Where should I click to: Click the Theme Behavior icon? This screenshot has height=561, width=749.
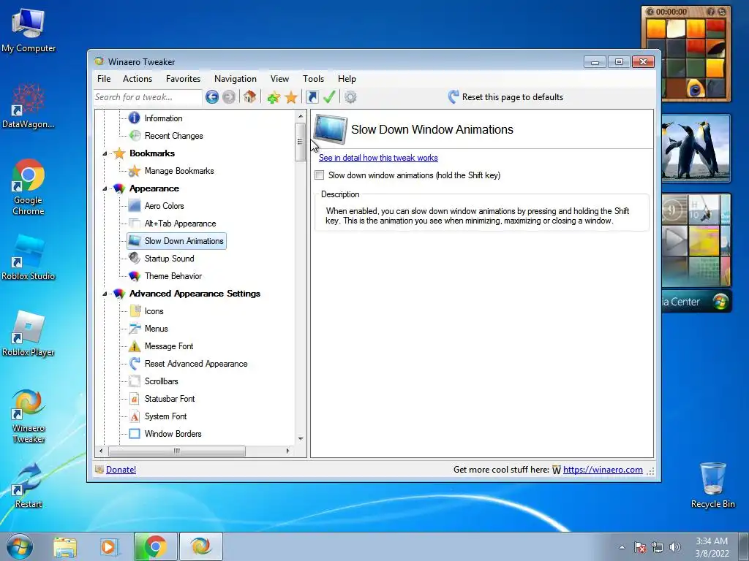click(x=135, y=275)
